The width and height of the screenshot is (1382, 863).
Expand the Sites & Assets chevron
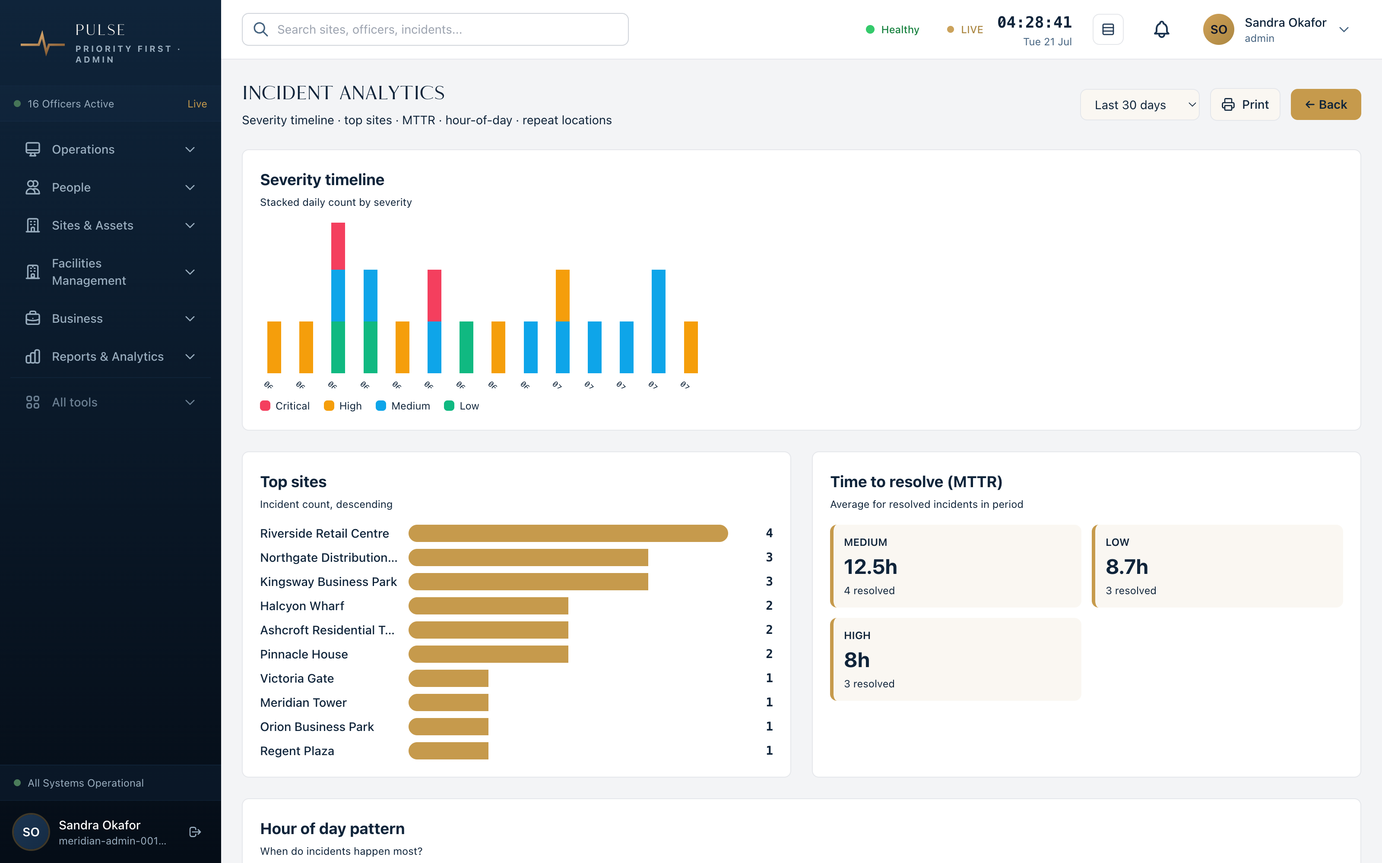tap(190, 225)
